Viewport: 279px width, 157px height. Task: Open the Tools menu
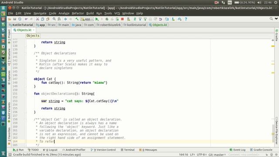(x=108, y=14)
